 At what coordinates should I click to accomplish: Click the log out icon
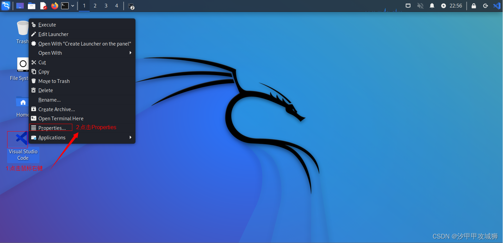coord(486,6)
